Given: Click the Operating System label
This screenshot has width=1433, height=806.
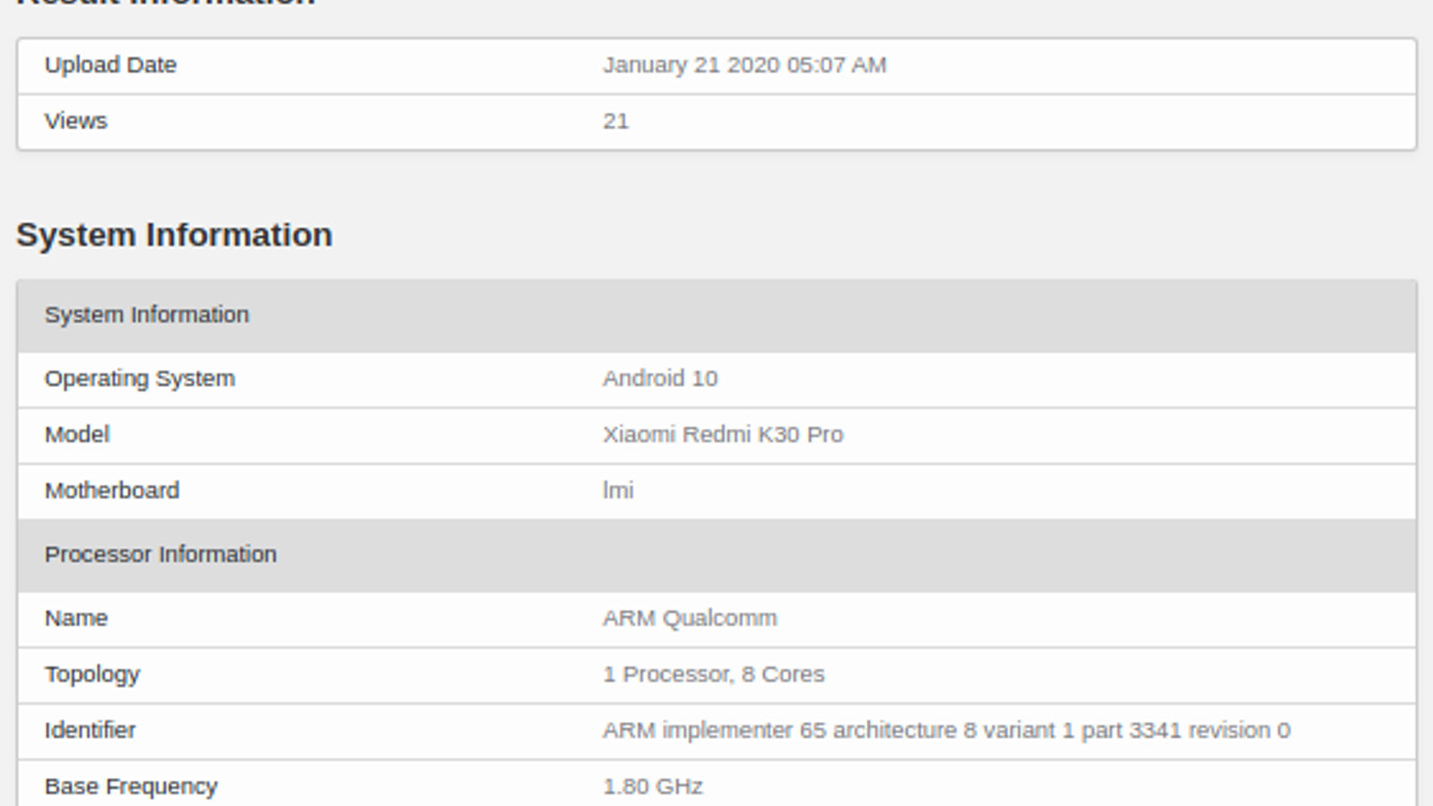Looking at the screenshot, I should click(x=140, y=379).
